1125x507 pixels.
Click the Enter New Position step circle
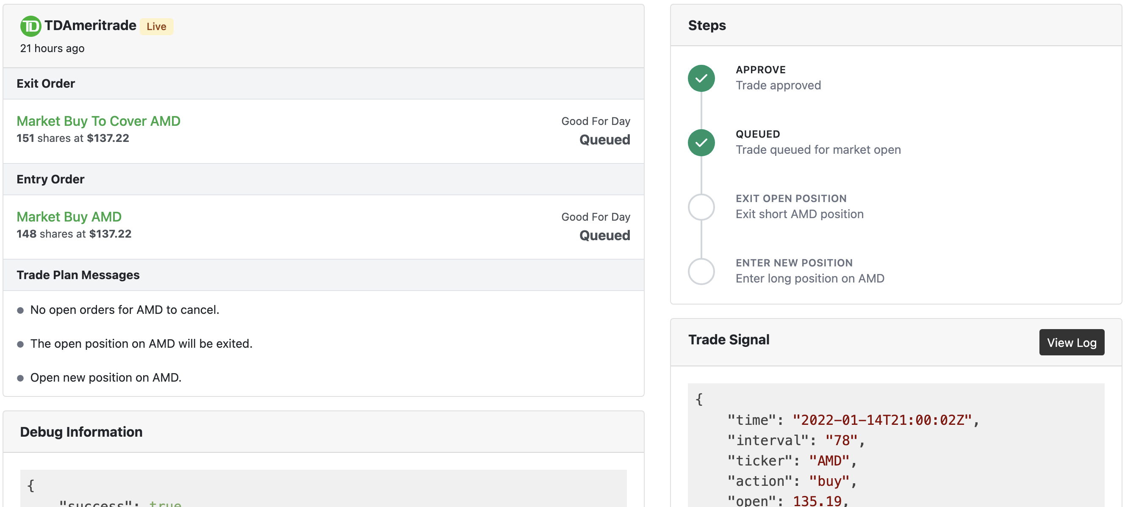pyautogui.click(x=701, y=272)
